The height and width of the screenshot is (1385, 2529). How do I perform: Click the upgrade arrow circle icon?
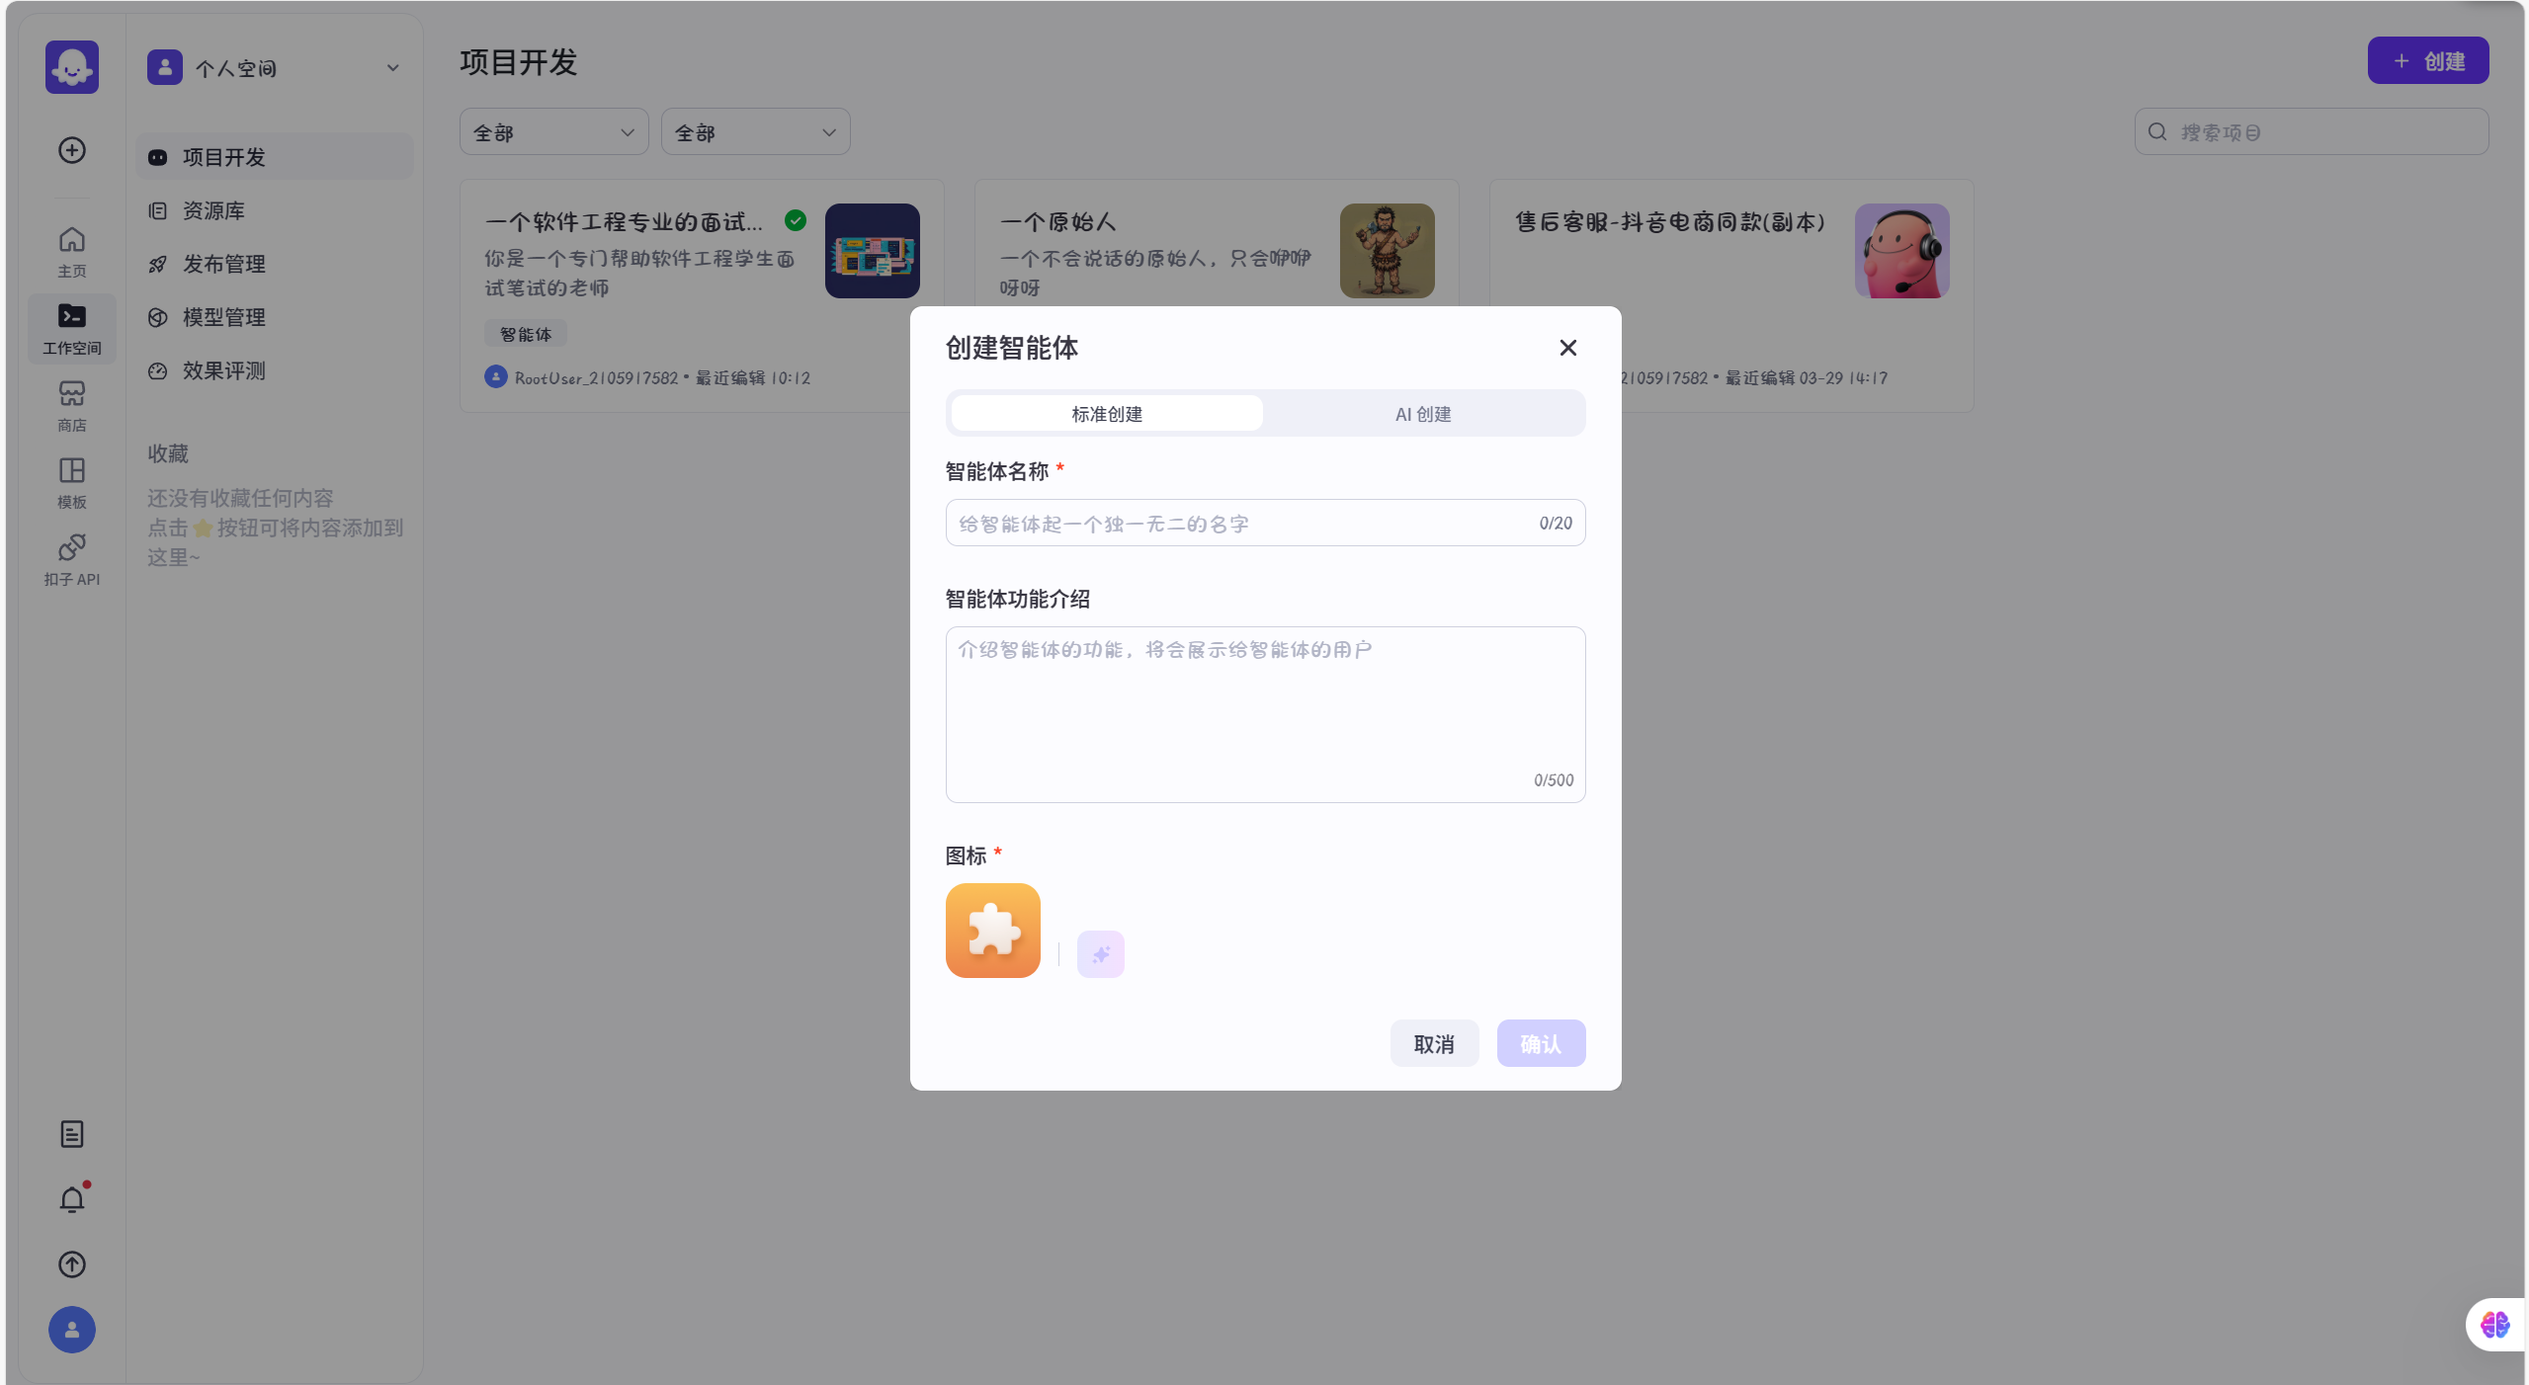click(x=71, y=1264)
